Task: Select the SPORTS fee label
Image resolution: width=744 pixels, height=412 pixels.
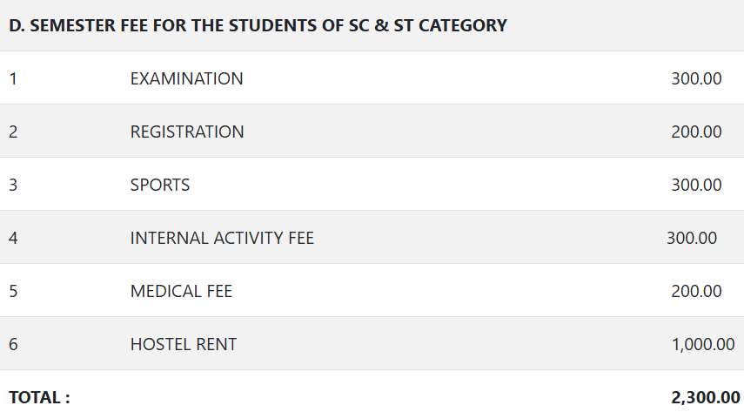Action: (x=160, y=185)
